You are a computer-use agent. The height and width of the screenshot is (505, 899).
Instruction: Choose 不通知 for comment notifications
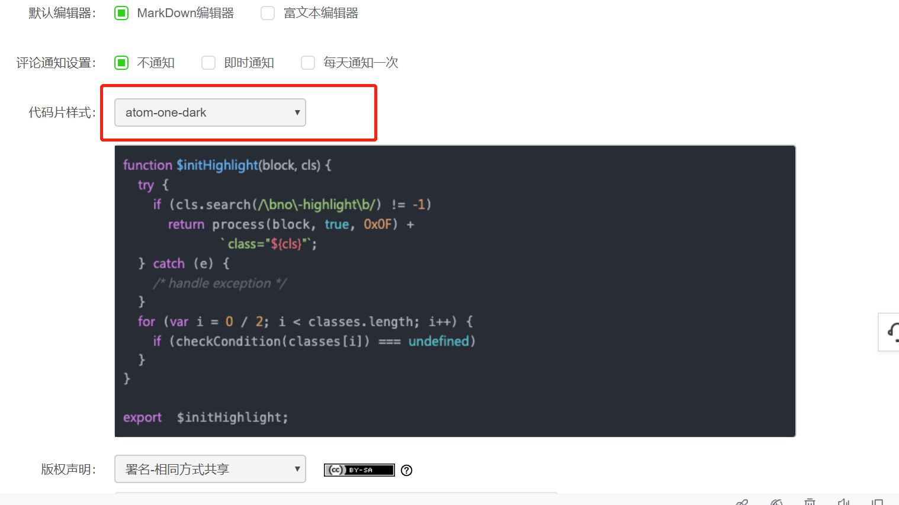[x=121, y=63]
